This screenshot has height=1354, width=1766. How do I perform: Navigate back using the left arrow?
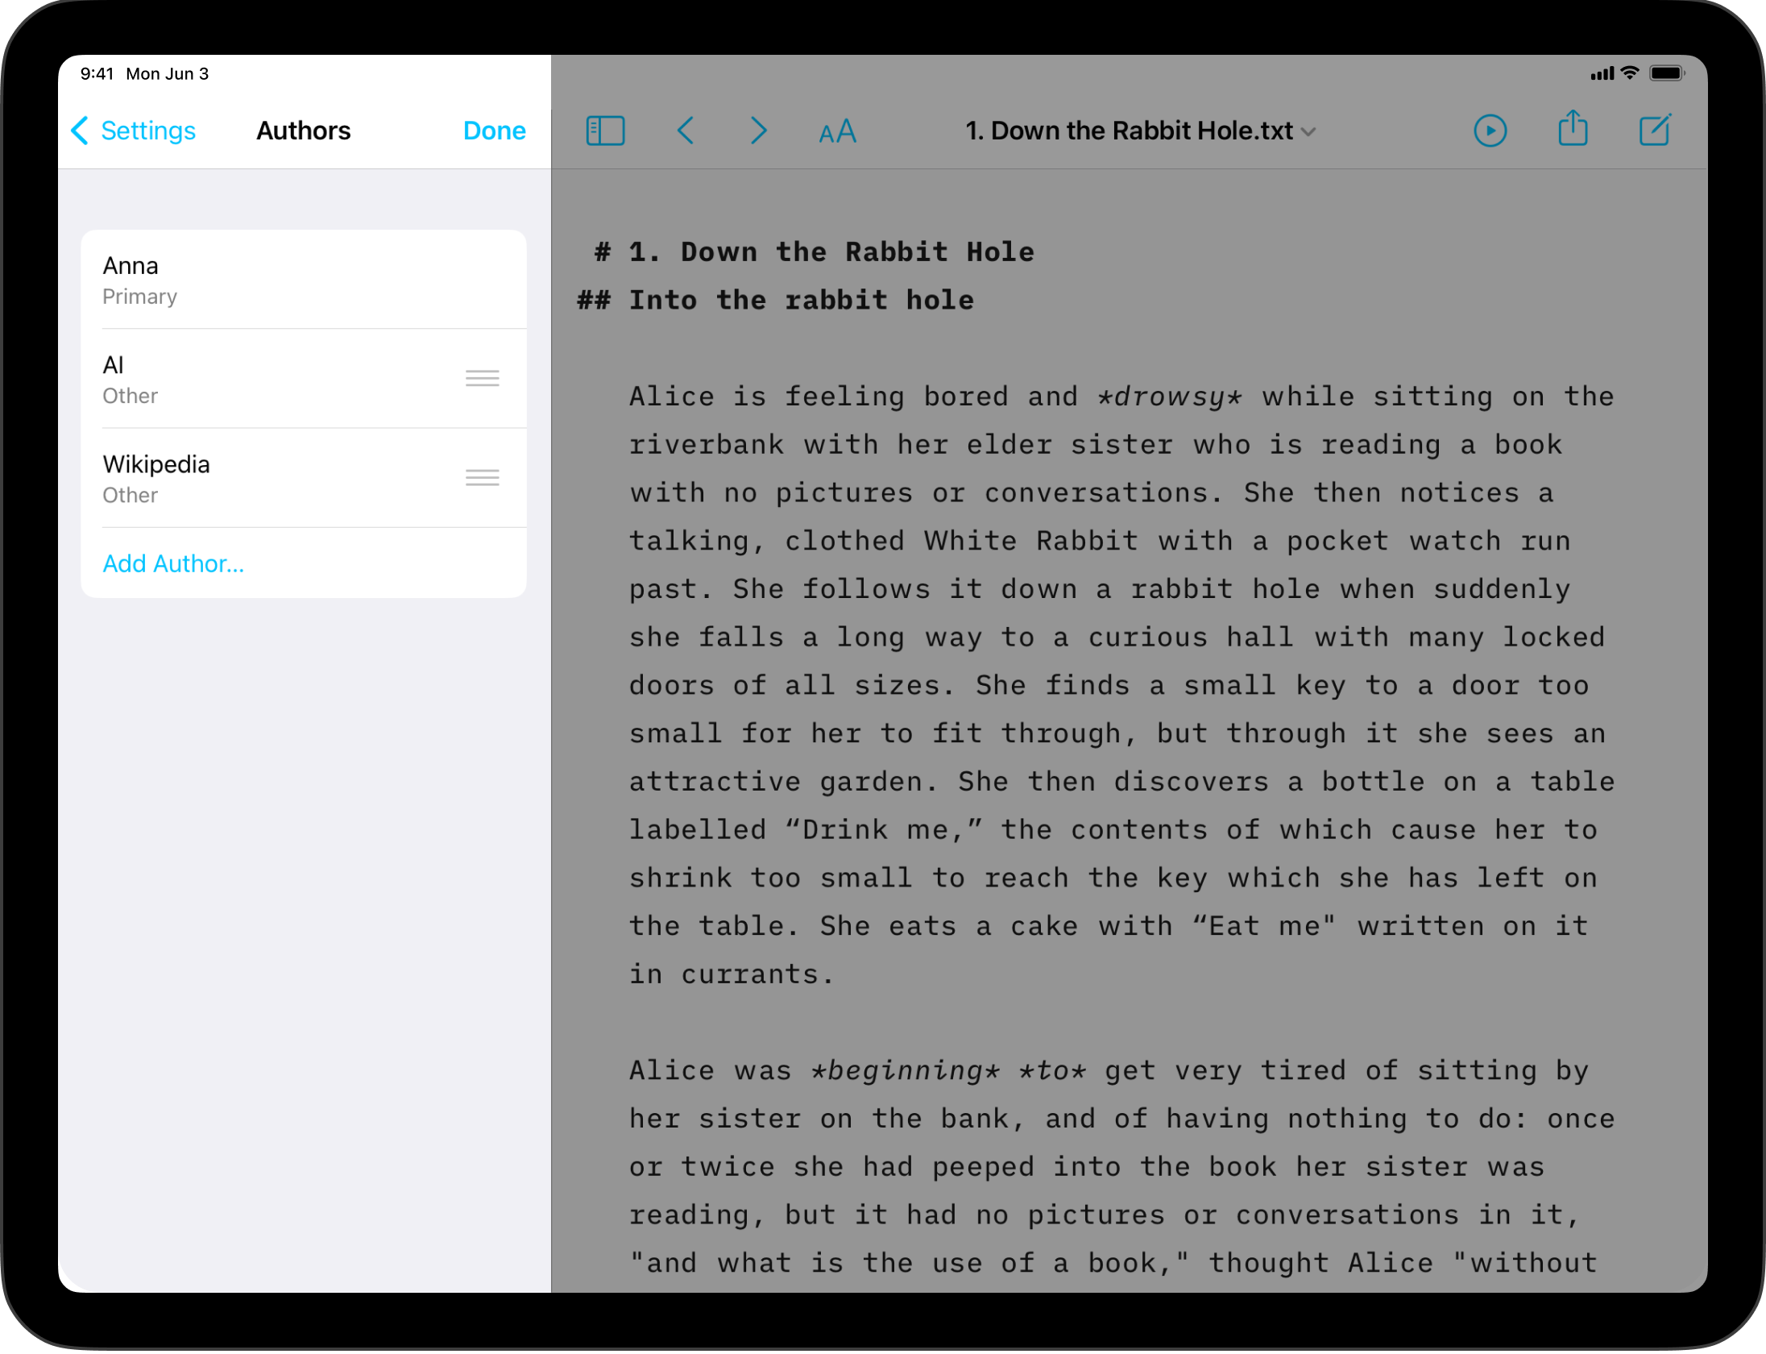coord(686,130)
